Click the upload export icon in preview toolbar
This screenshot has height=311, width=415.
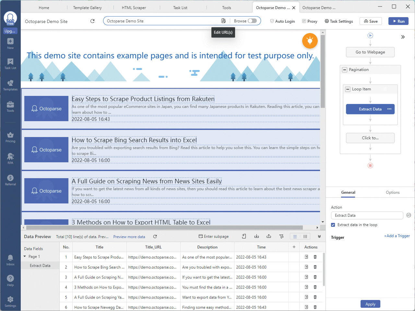pyautogui.click(x=269, y=236)
